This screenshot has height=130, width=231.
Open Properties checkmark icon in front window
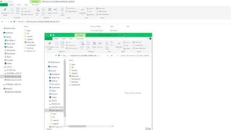pos(119,43)
